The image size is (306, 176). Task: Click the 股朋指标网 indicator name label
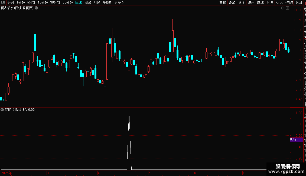click(13, 110)
